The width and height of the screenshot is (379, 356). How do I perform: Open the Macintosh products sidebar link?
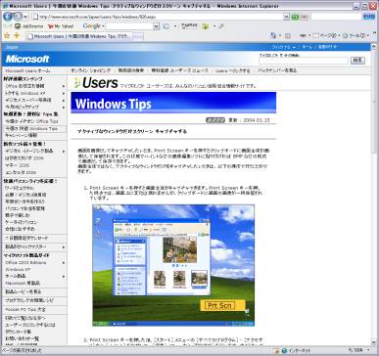coord(23,284)
